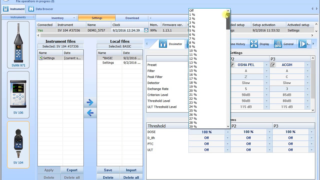The width and height of the screenshot is (320, 180).
Task: Click the next tab arrow at top right
Action: tap(317, 9)
